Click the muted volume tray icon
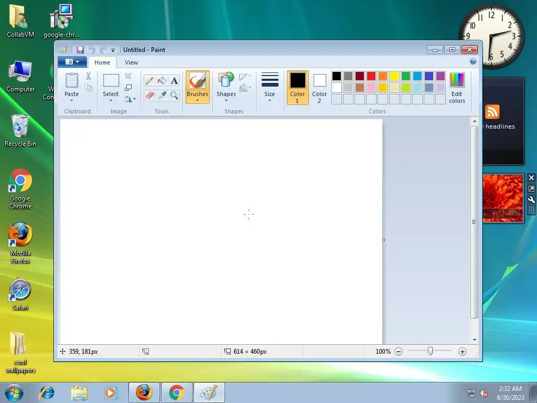Image resolution: width=537 pixels, height=403 pixels. click(x=484, y=394)
